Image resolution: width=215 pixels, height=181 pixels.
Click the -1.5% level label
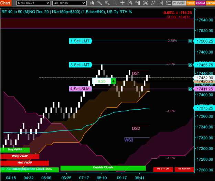click(x=171, y=158)
